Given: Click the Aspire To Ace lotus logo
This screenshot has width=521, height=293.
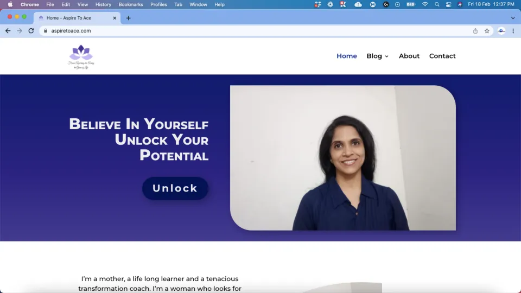Looking at the screenshot, I should (x=81, y=56).
